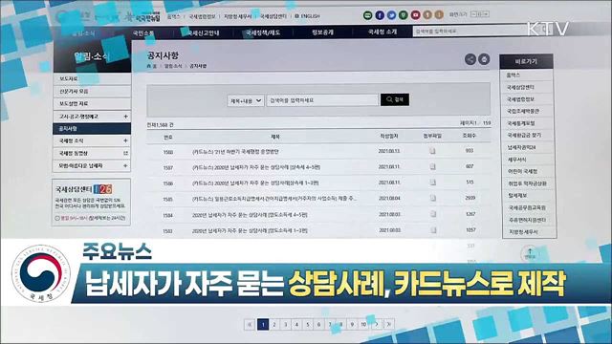Click the print icon beside share icon
Image resolution: width=612 pixels, height=344 pixels.
tap(484, 59)
